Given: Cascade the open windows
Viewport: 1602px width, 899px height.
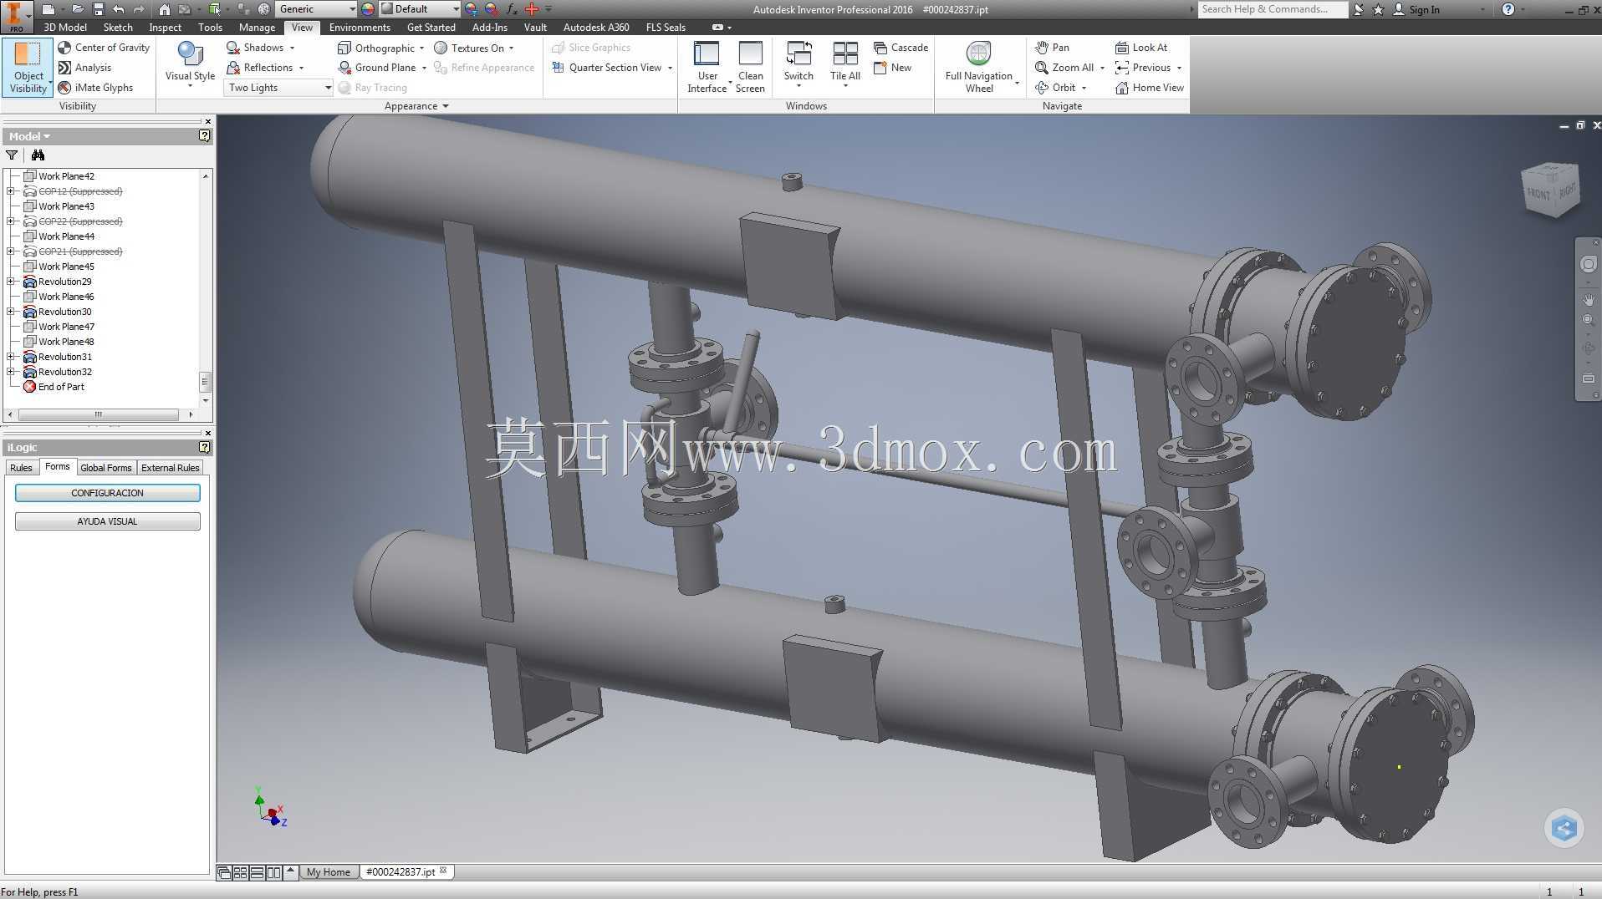Looking at the screenshot, I should click(900, 48).
